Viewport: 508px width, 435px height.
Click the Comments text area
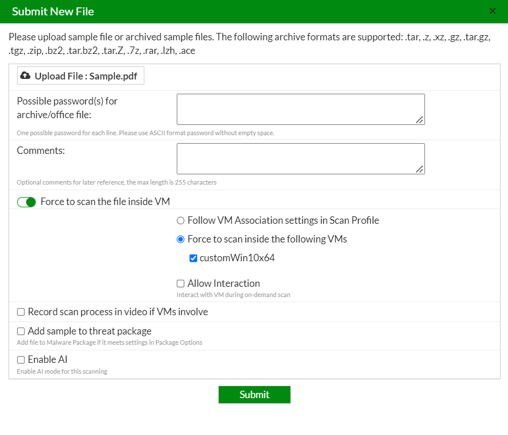(x=301, y=158)
